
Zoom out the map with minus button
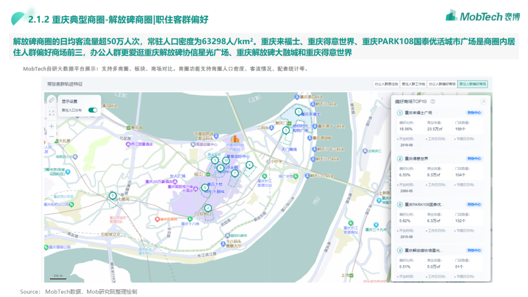point(51,137)
